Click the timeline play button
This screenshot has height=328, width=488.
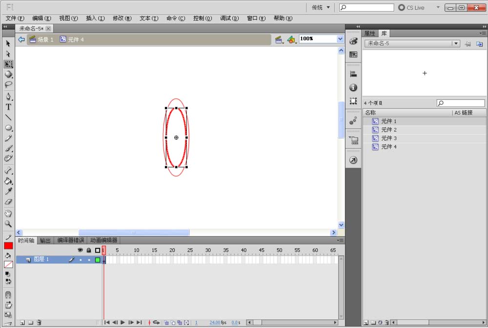pos(123,323)
